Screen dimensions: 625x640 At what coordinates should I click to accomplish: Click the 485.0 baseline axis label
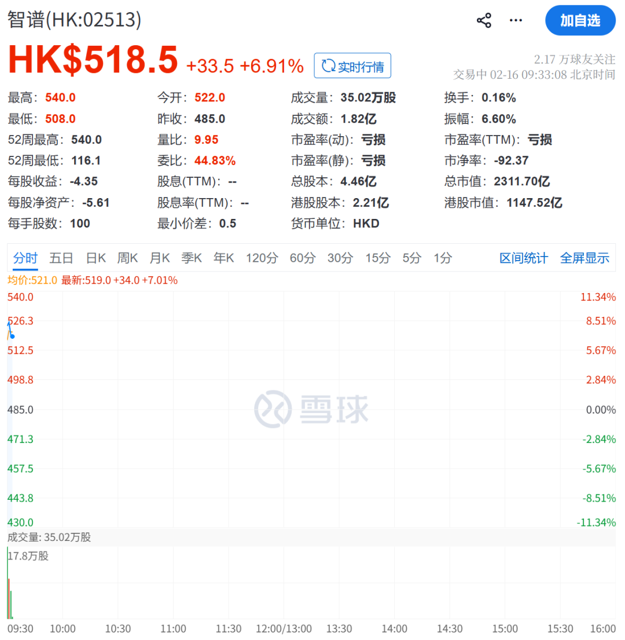(x=20, y=410)
